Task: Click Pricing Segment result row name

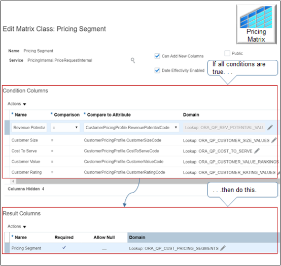Action: (26, 248)
